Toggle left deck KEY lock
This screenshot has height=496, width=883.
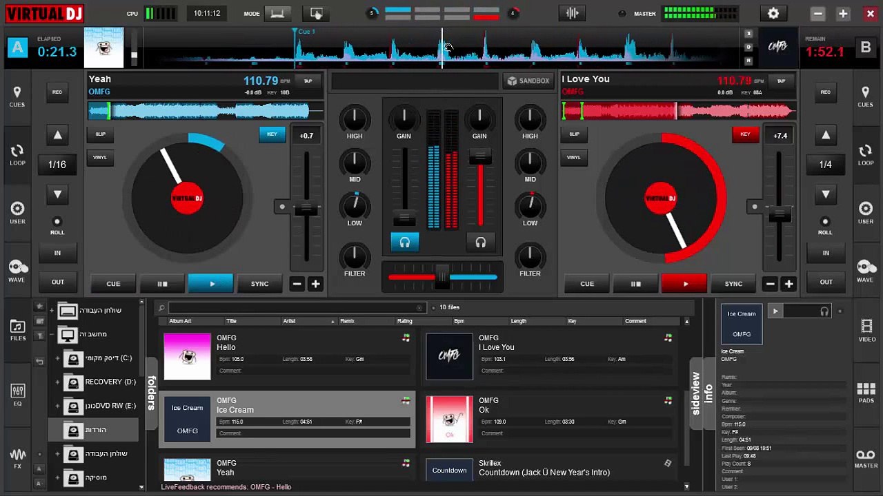pos(272,134)
